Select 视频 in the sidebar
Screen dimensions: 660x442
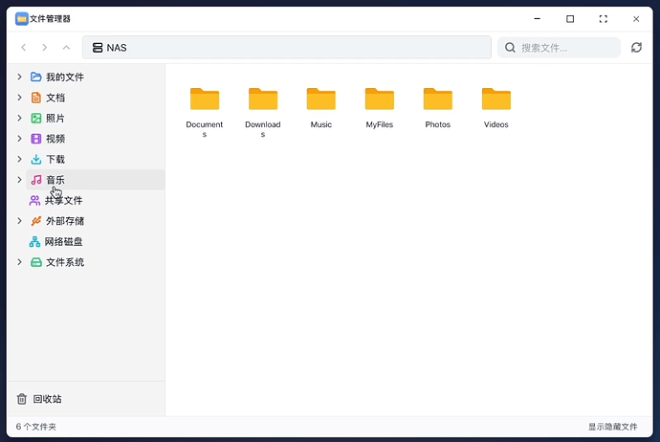(55, 139)
